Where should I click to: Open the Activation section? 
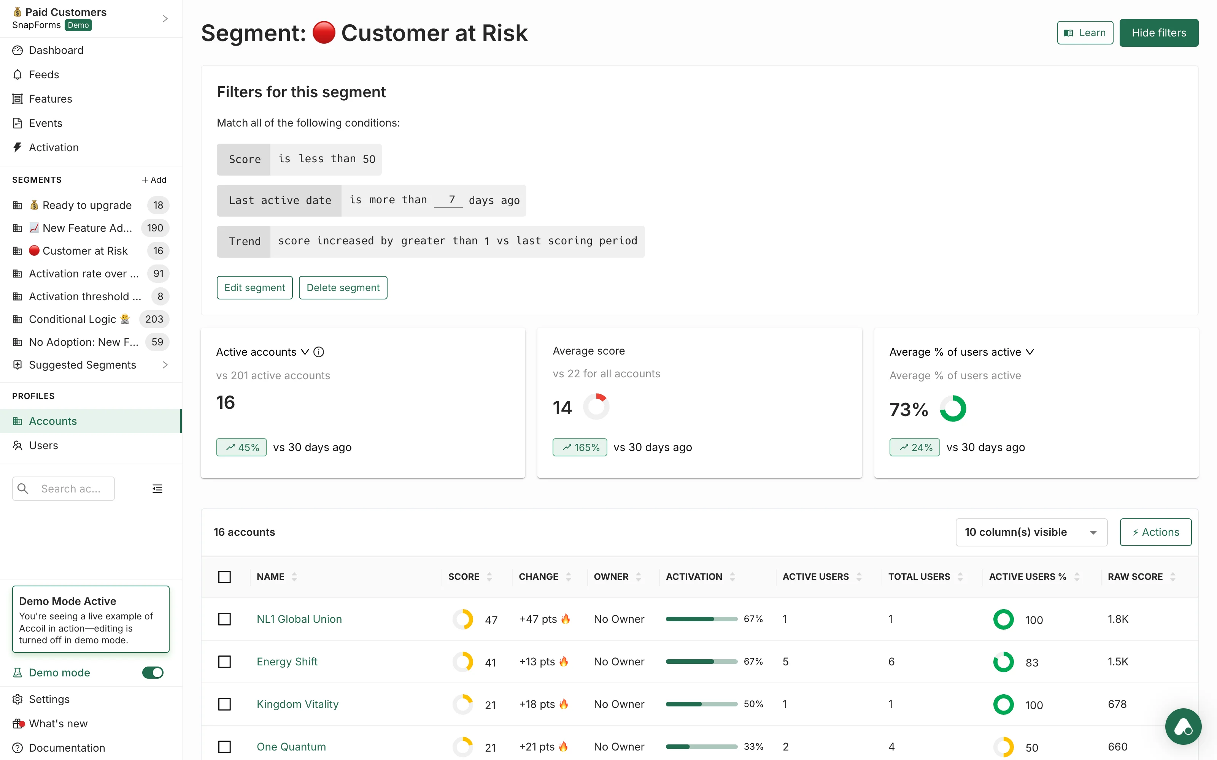coord(53,147)
